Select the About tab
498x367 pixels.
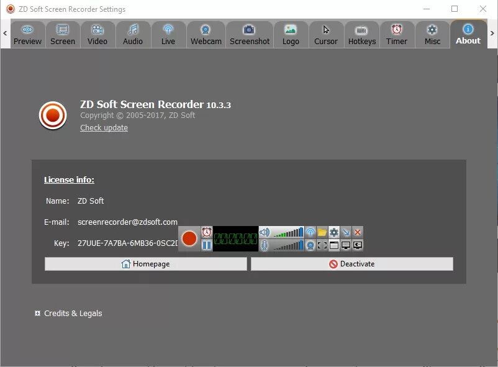coord(468,34)
